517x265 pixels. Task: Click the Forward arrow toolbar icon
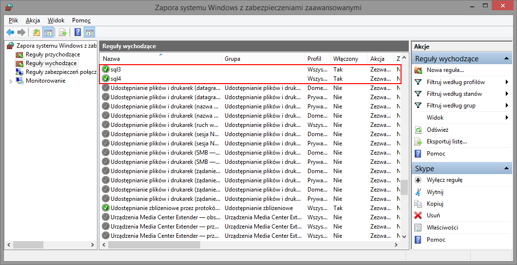tap(21, 32)
